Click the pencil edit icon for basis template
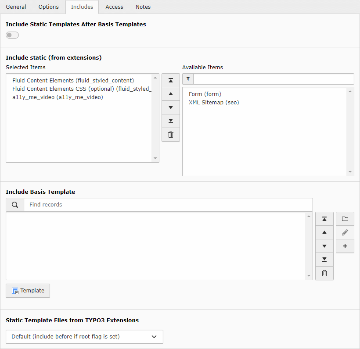The width and height of the screenshot is (360, 349). (x=345, y=232)
